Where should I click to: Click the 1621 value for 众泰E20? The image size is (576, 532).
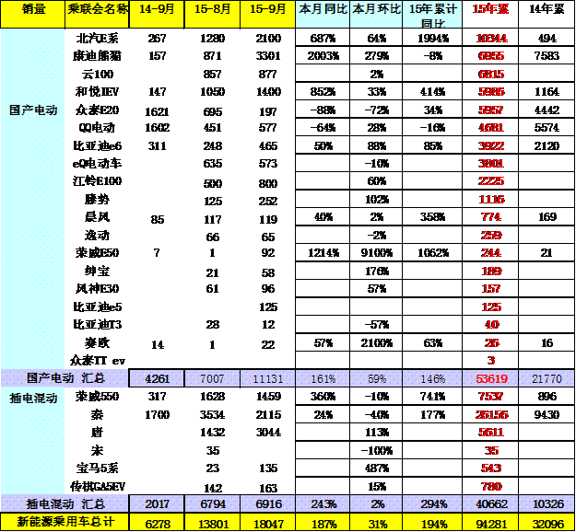click(x=157, y=111)
